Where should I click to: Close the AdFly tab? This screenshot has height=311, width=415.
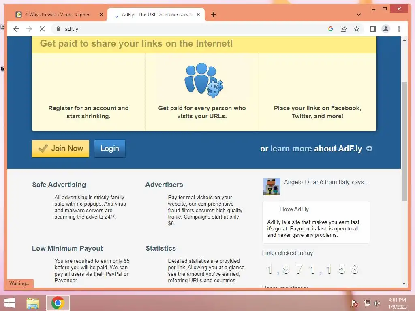tap(198, 15)
